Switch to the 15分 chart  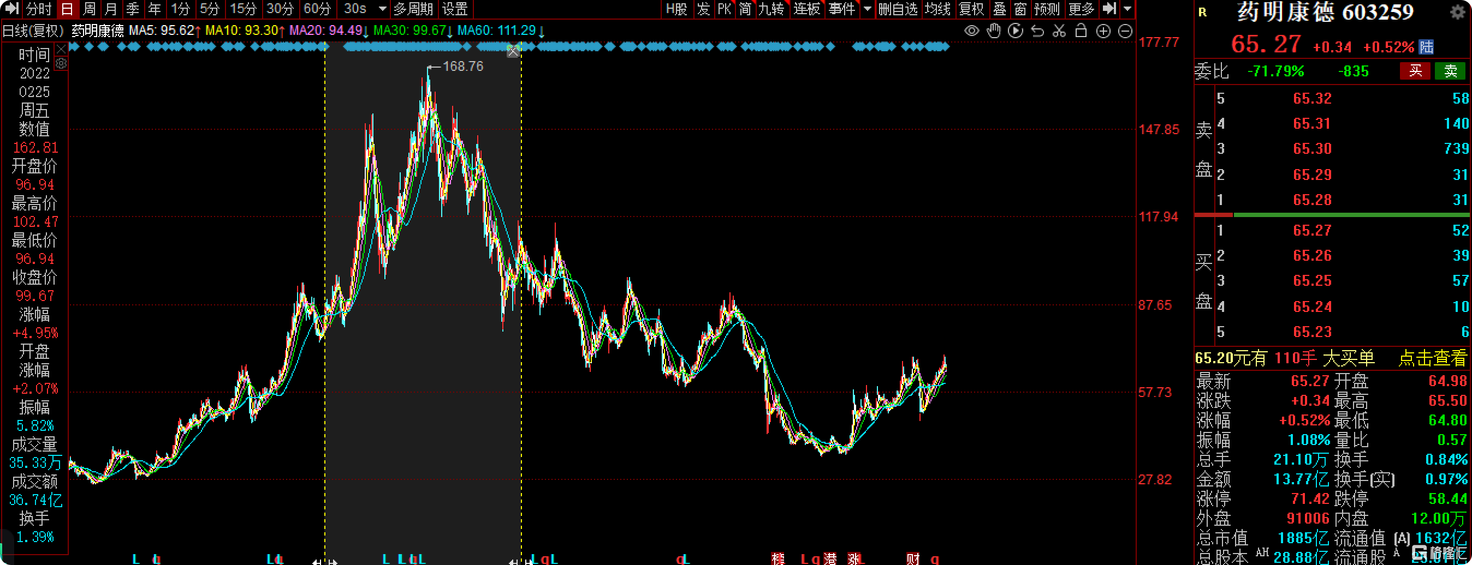tap(243, 9)
